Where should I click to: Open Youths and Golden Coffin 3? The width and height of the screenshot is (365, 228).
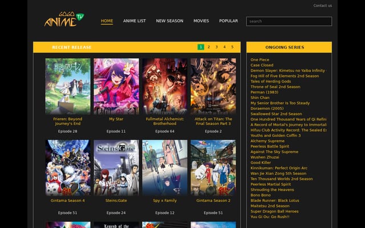coord(275,136)
